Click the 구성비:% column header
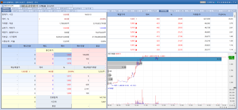The image size is (238, 110). point(222,15)
